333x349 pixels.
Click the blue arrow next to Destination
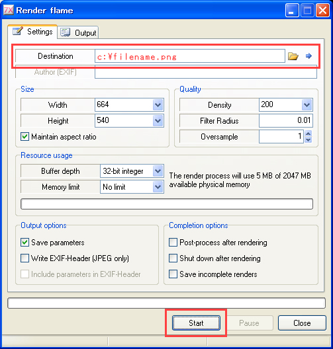309,56
